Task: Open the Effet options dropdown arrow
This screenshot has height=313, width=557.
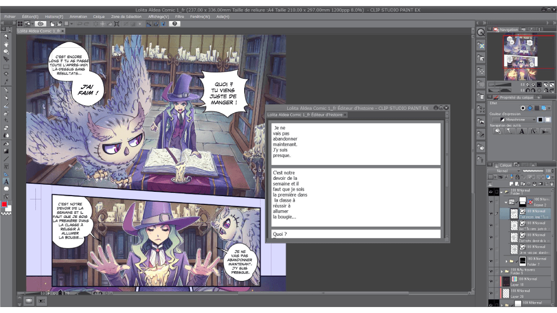Action: coord(549,108)
